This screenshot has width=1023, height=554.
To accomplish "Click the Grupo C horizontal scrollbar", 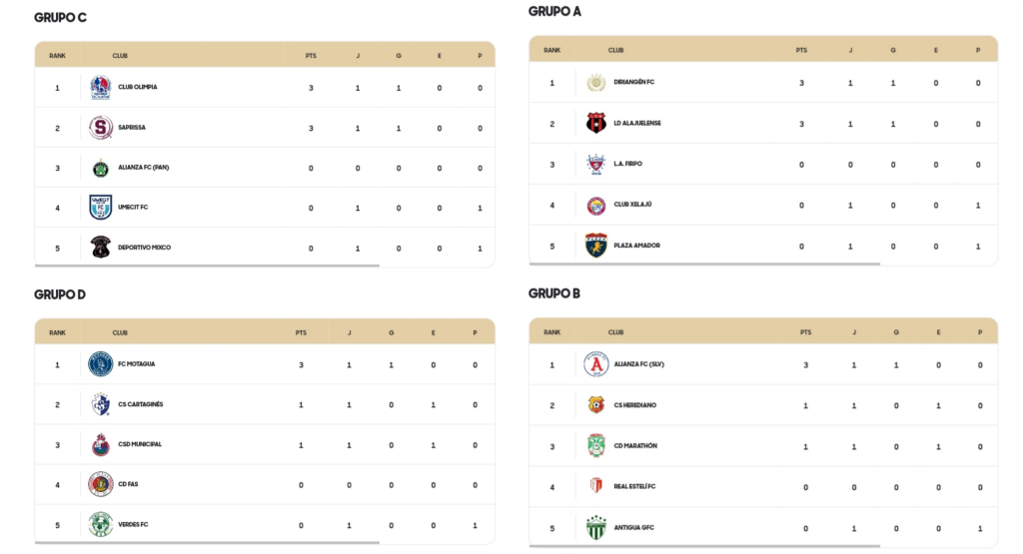I will coord(208,266).
